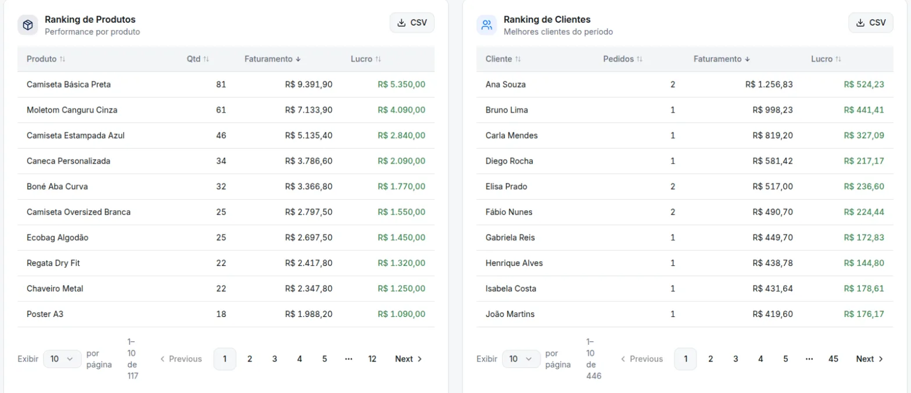Go to page 2 of clients ranking
This screenshot has width=911, height=393.
(711, 359)
